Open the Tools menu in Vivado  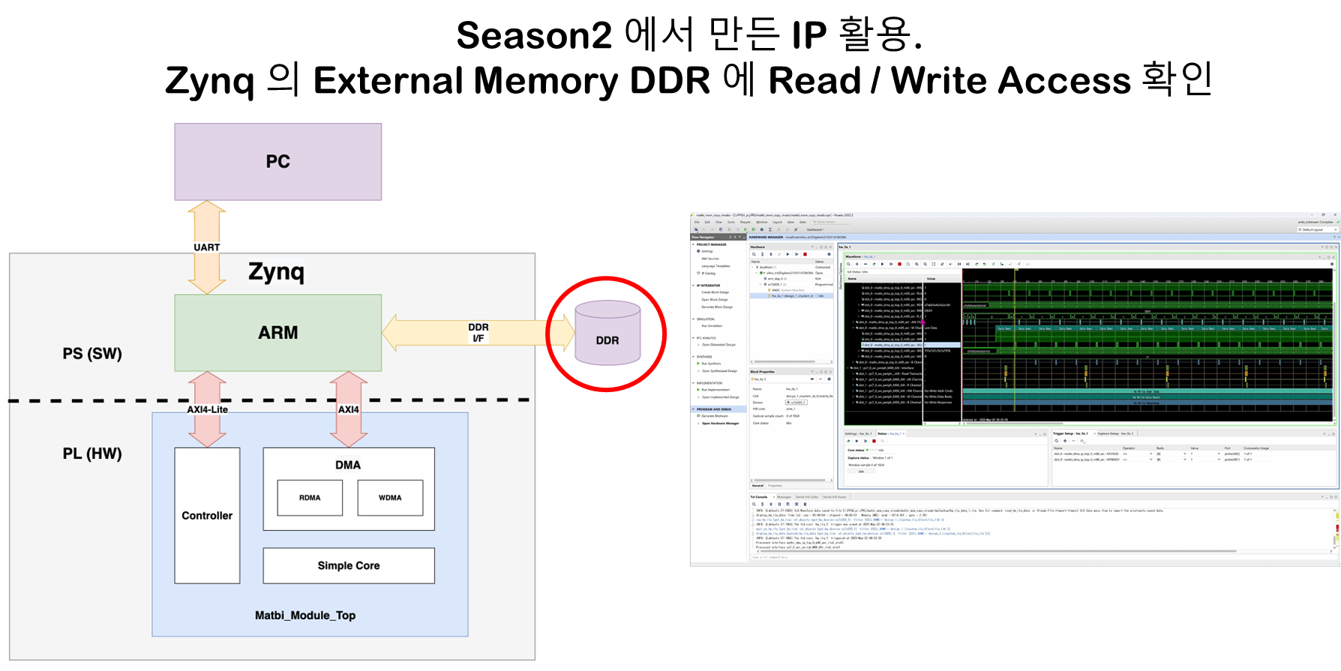(x=731, y=222)
